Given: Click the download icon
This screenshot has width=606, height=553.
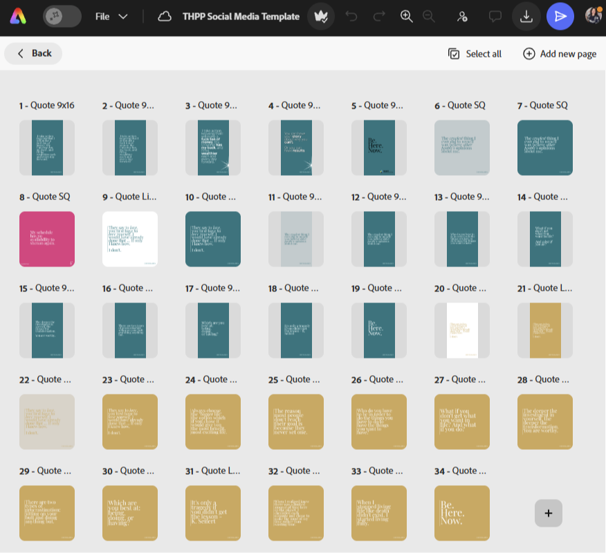Looking at the screenshot, I should 526,16.
